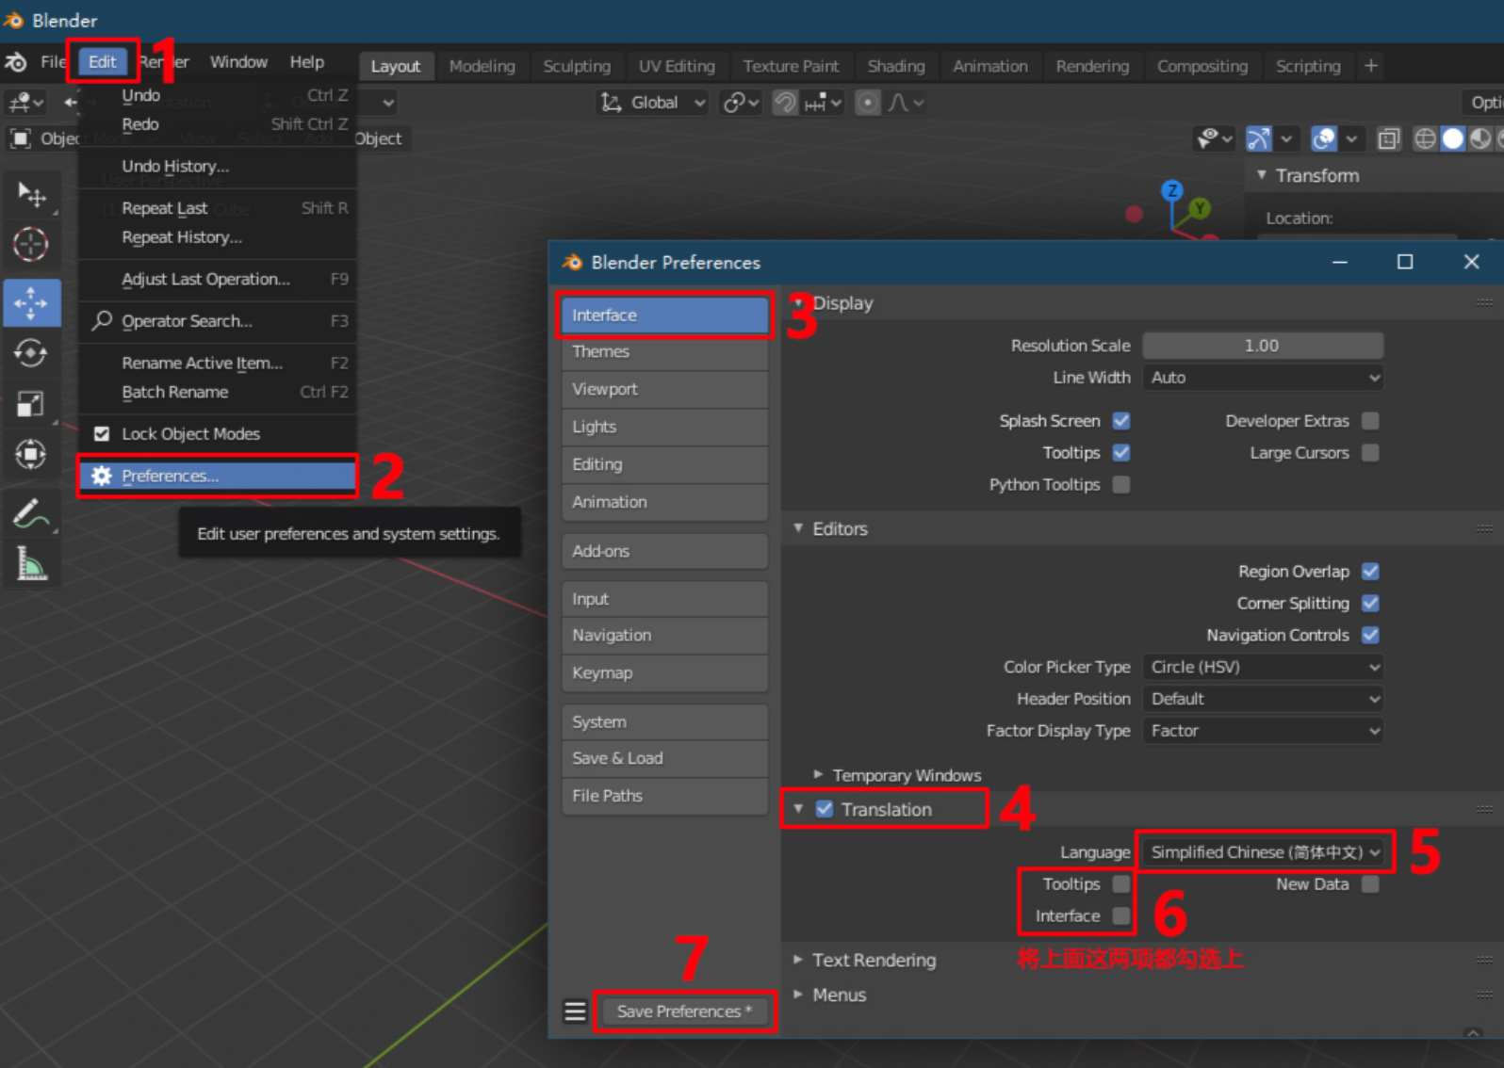This screenshot has height=1068, width=1504.
Task: Select the Measure tool
Action: pos(31,564)
